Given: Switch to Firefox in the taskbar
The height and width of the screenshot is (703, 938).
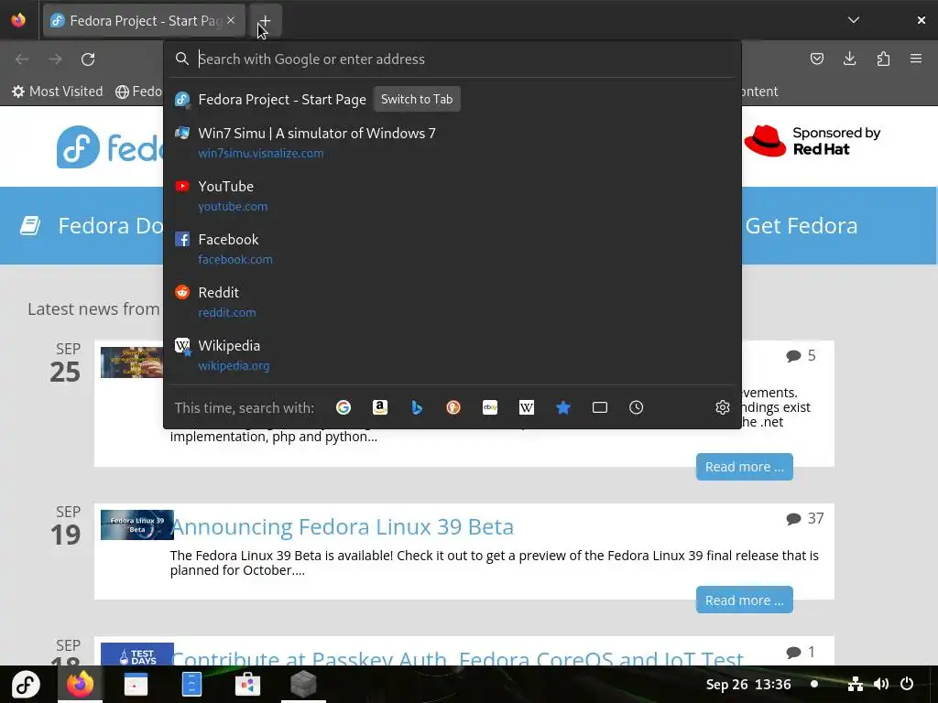Looking at the screenshot, I should [80, 685].
